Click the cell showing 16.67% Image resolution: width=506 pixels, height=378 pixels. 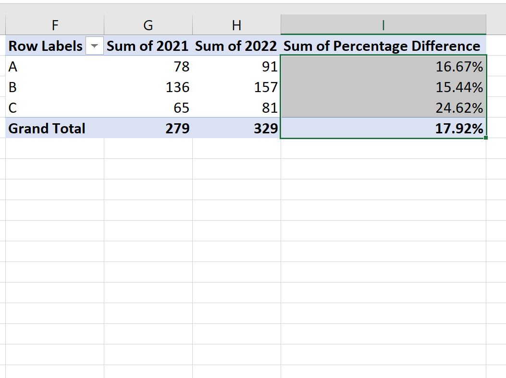(432, 67)
